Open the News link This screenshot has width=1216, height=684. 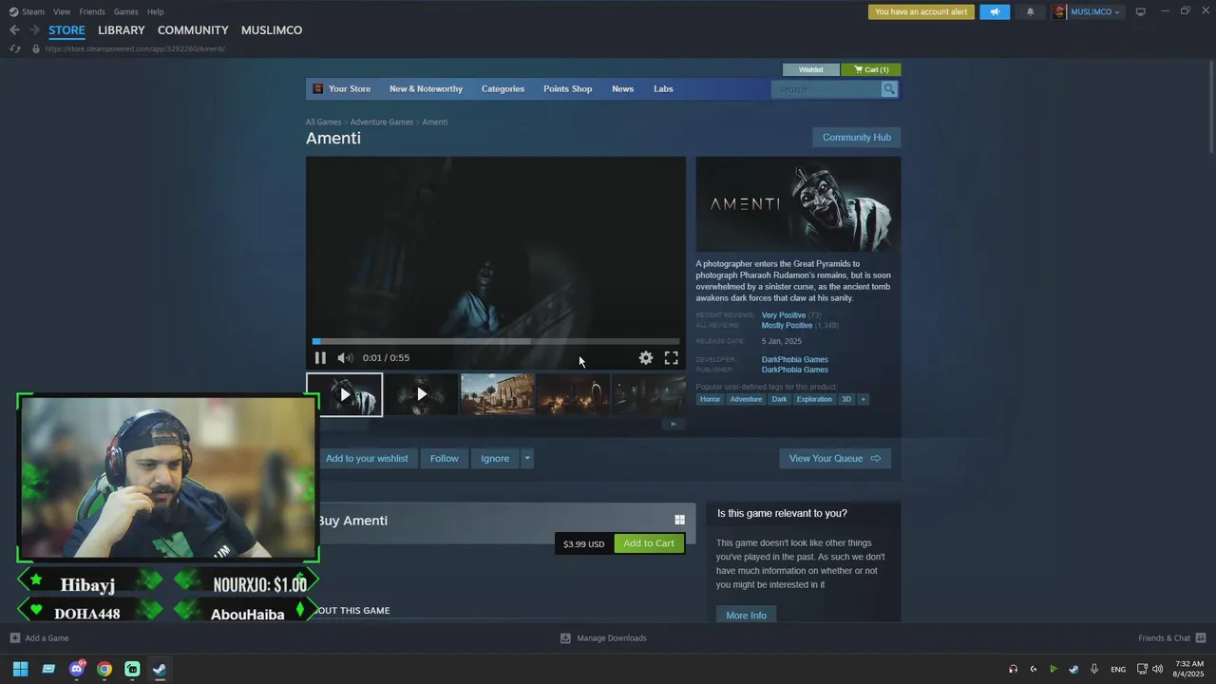pos(622,89)
